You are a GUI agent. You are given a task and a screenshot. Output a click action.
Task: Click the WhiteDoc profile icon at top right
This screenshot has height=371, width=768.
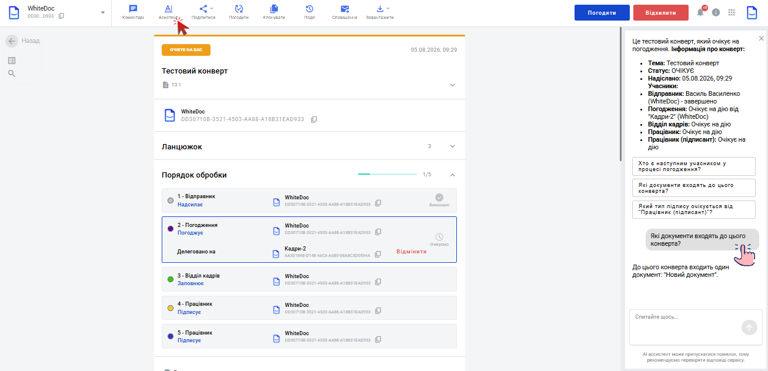coord(753,13)
